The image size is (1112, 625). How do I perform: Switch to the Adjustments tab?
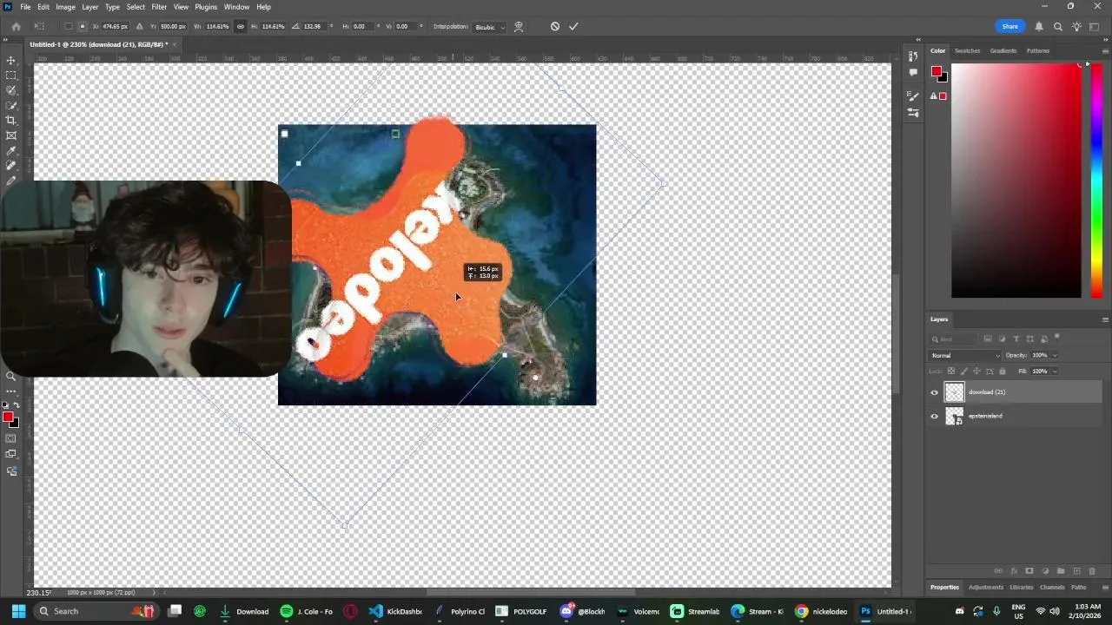pos(985,587)
